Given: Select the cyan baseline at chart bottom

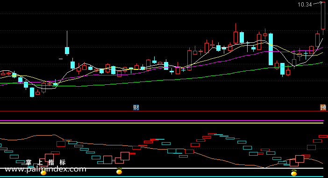Looking at the screenshot, I should pyautogui.click(x=162, y=177).
